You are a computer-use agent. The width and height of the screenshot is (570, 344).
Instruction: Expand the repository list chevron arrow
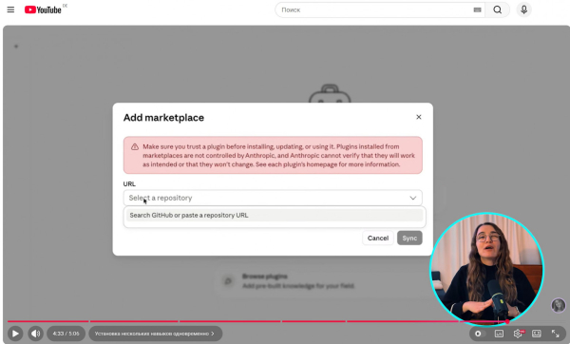pyautogui.click(x=413, y=198)
